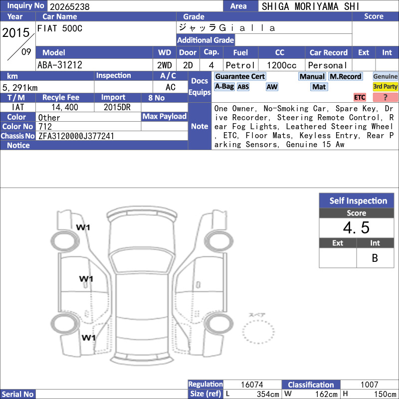Click the ABS equipment badge
Image resolution: width=399 pixels, height=399 pixels.
click(x=243, y=87)
